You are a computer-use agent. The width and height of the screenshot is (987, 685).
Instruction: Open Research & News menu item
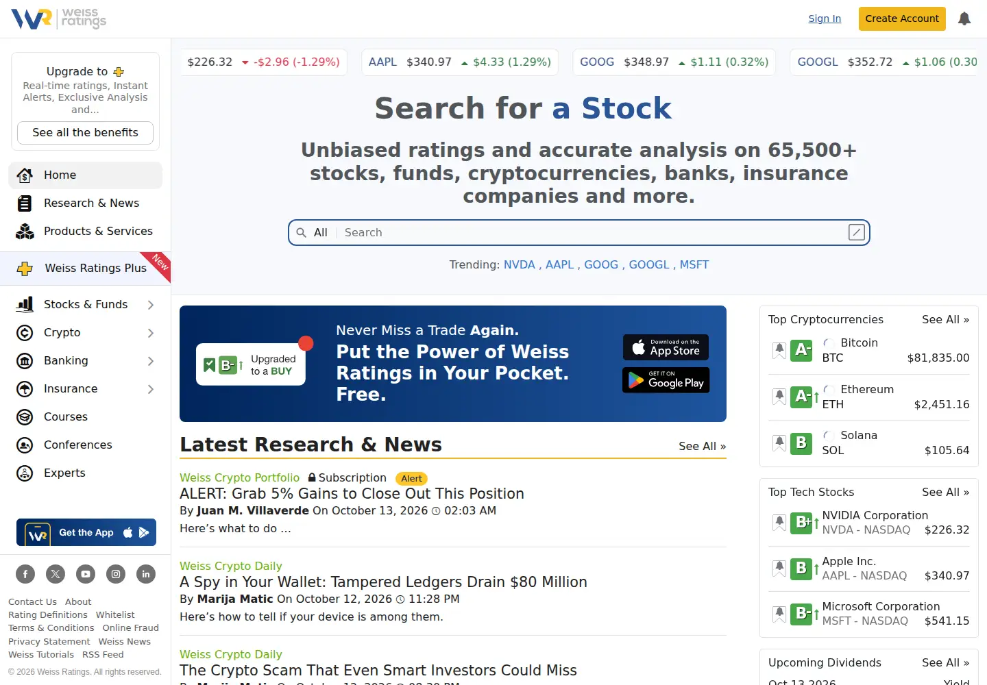click(x=86, y=203)
